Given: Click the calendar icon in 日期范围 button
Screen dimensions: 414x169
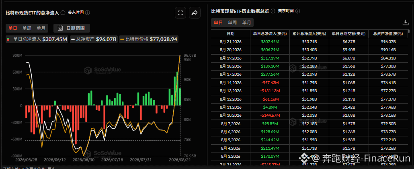Looking at the screenshot, I should 60,28.
